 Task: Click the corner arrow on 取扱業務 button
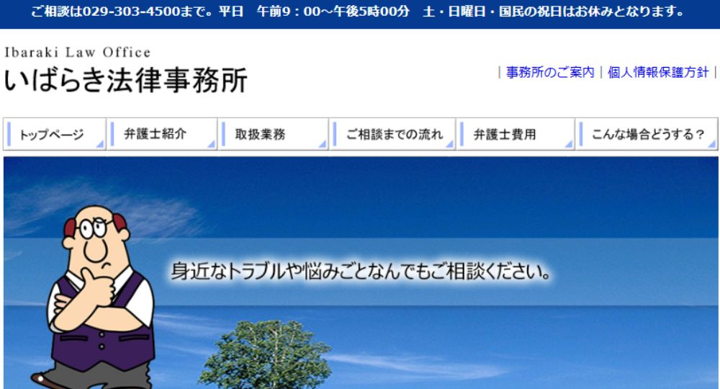click(323, 145)
